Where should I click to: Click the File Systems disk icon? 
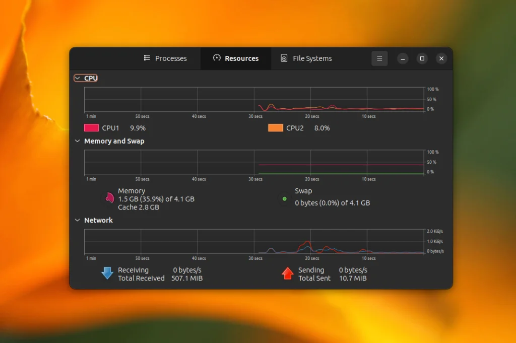coord(284,58)
